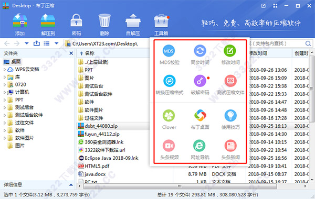The width and height of the screenshot is (315, 199).
Task: Collapse the 详细信息 details panel
Action: click(71, 185)
